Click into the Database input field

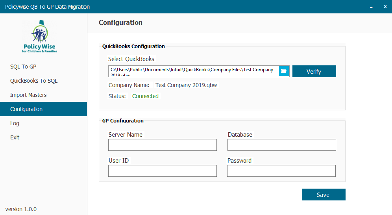tap(281, 145)
